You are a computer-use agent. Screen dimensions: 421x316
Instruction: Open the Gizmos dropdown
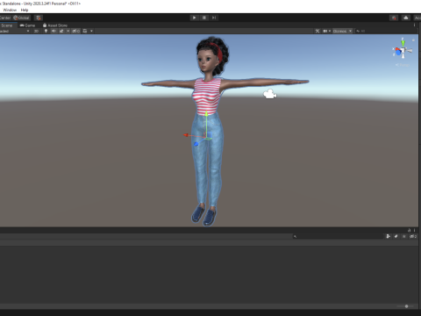click(x=342, y=31)
